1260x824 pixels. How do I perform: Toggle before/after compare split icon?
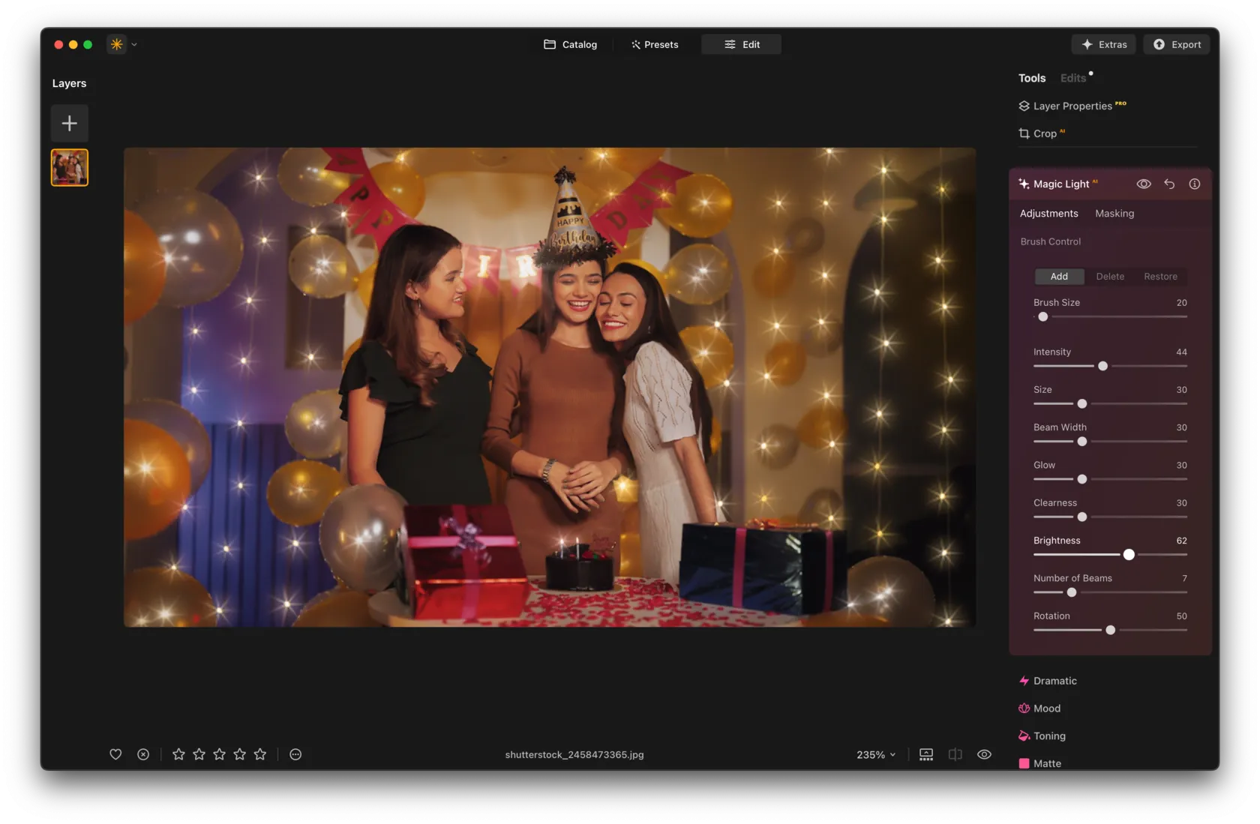click(x=955, y=754)
